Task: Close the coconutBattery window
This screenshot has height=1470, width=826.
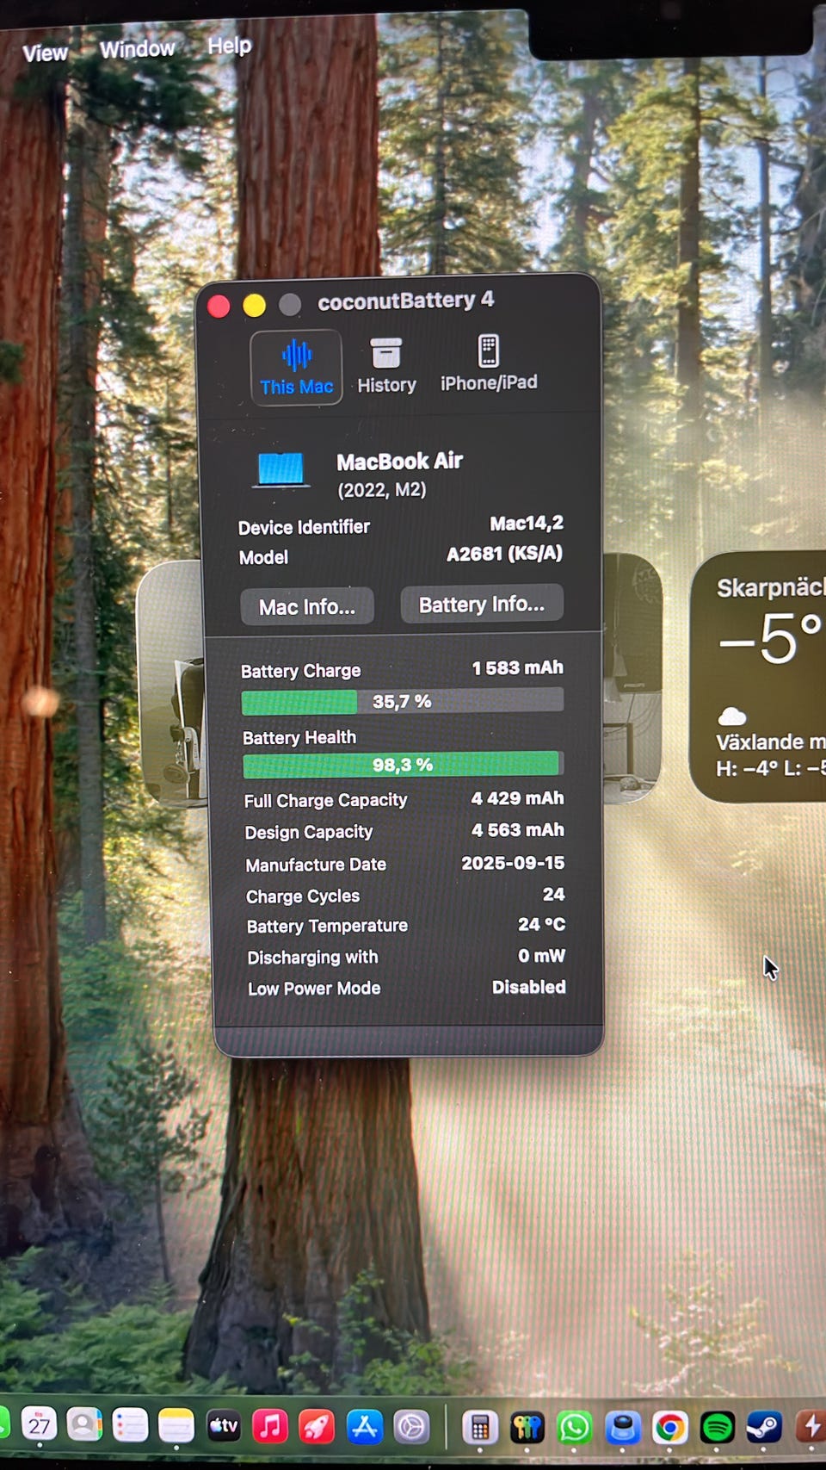Action: tap(219, 307)
